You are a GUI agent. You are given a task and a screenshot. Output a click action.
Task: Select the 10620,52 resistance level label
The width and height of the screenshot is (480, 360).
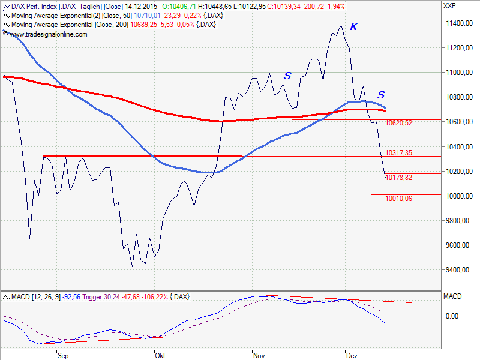399,123
